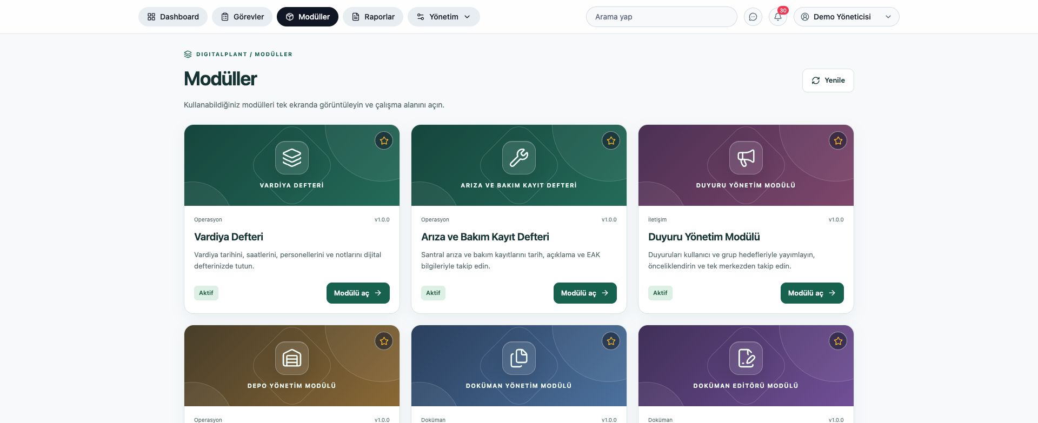The height and width of the screenshot is (423, 1038).
Task: Click the Doküman Editörü Modülü banner
Action: coord(746,366)
